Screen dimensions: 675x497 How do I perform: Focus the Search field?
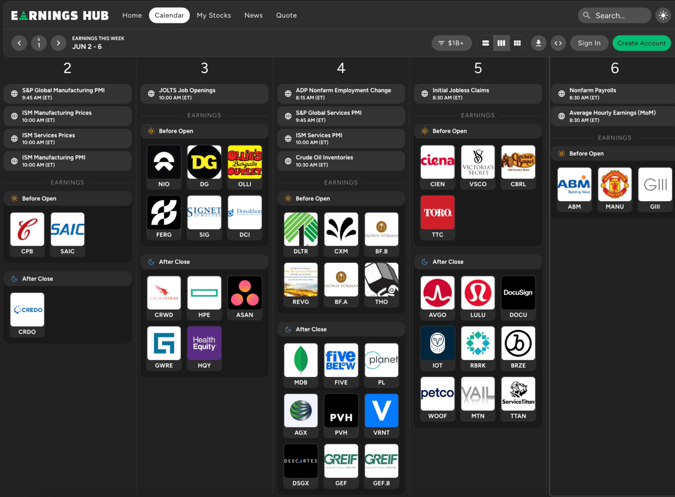click(x=614, y=16)
